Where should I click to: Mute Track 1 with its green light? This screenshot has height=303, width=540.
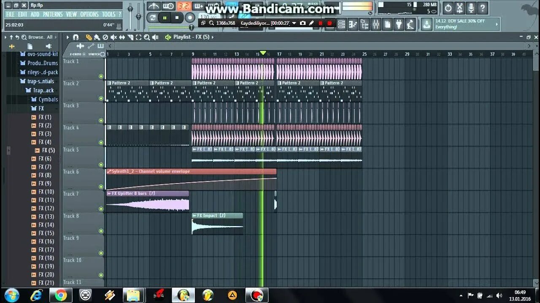pos(101,76)
